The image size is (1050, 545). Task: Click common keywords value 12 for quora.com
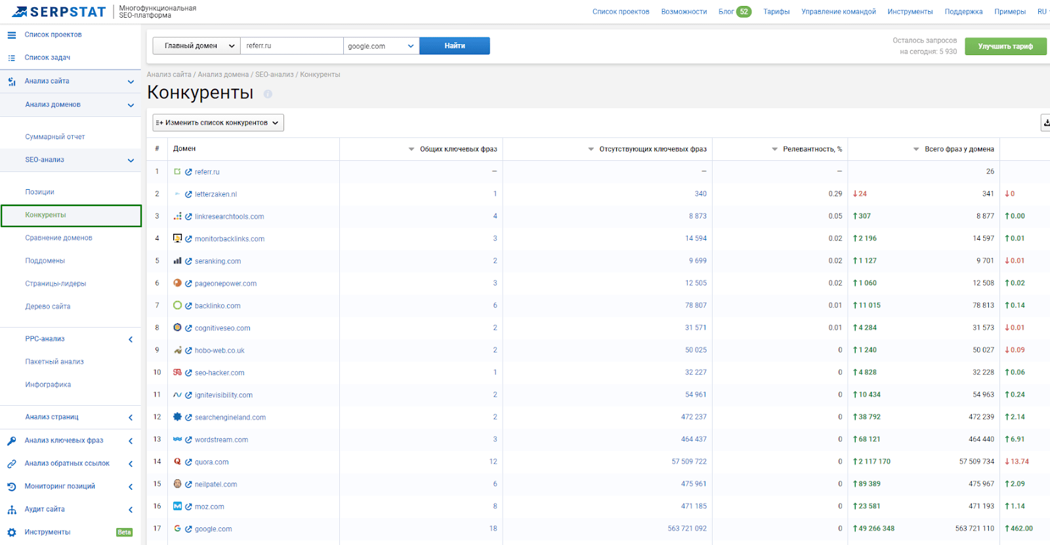[x=493, y=462]
